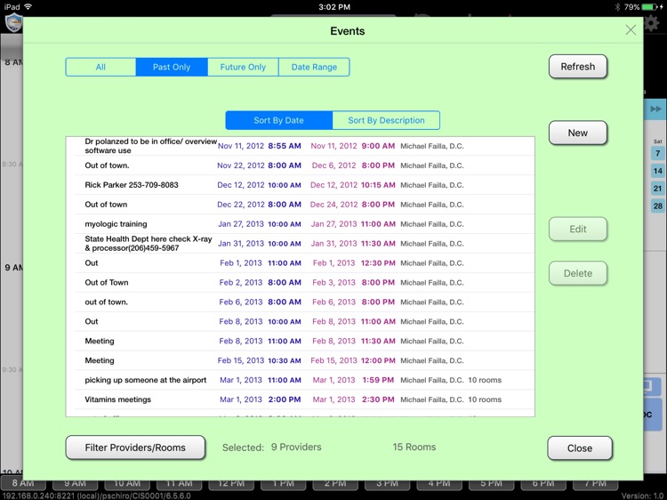Viewport: 667px width, 500px height.
Task: Choose the Date Range filter
Action: pyautogui.click(x=314, y=68)
